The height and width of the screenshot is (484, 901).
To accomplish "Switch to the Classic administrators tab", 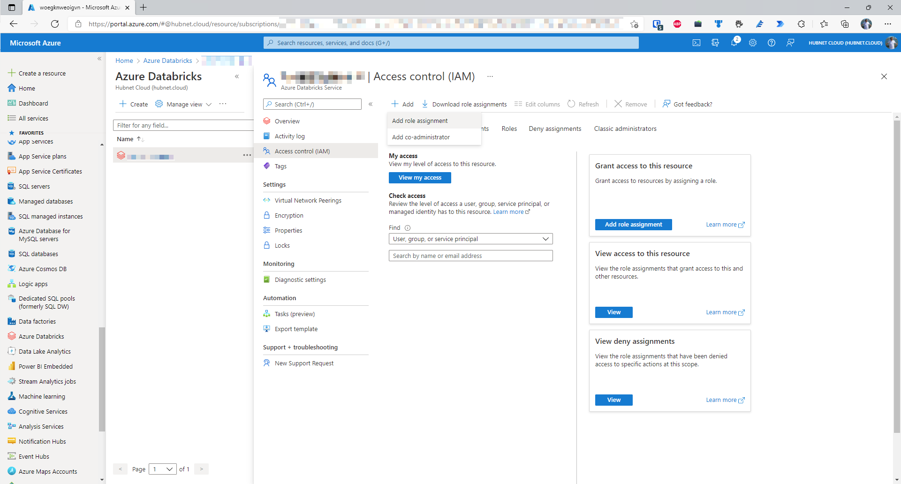I will click(x=625, y=128).
